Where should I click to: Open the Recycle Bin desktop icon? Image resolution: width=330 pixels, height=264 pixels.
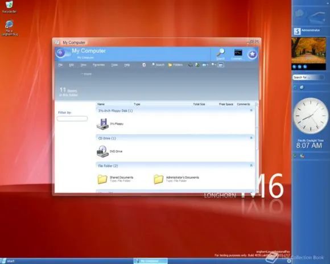[9, 7]
